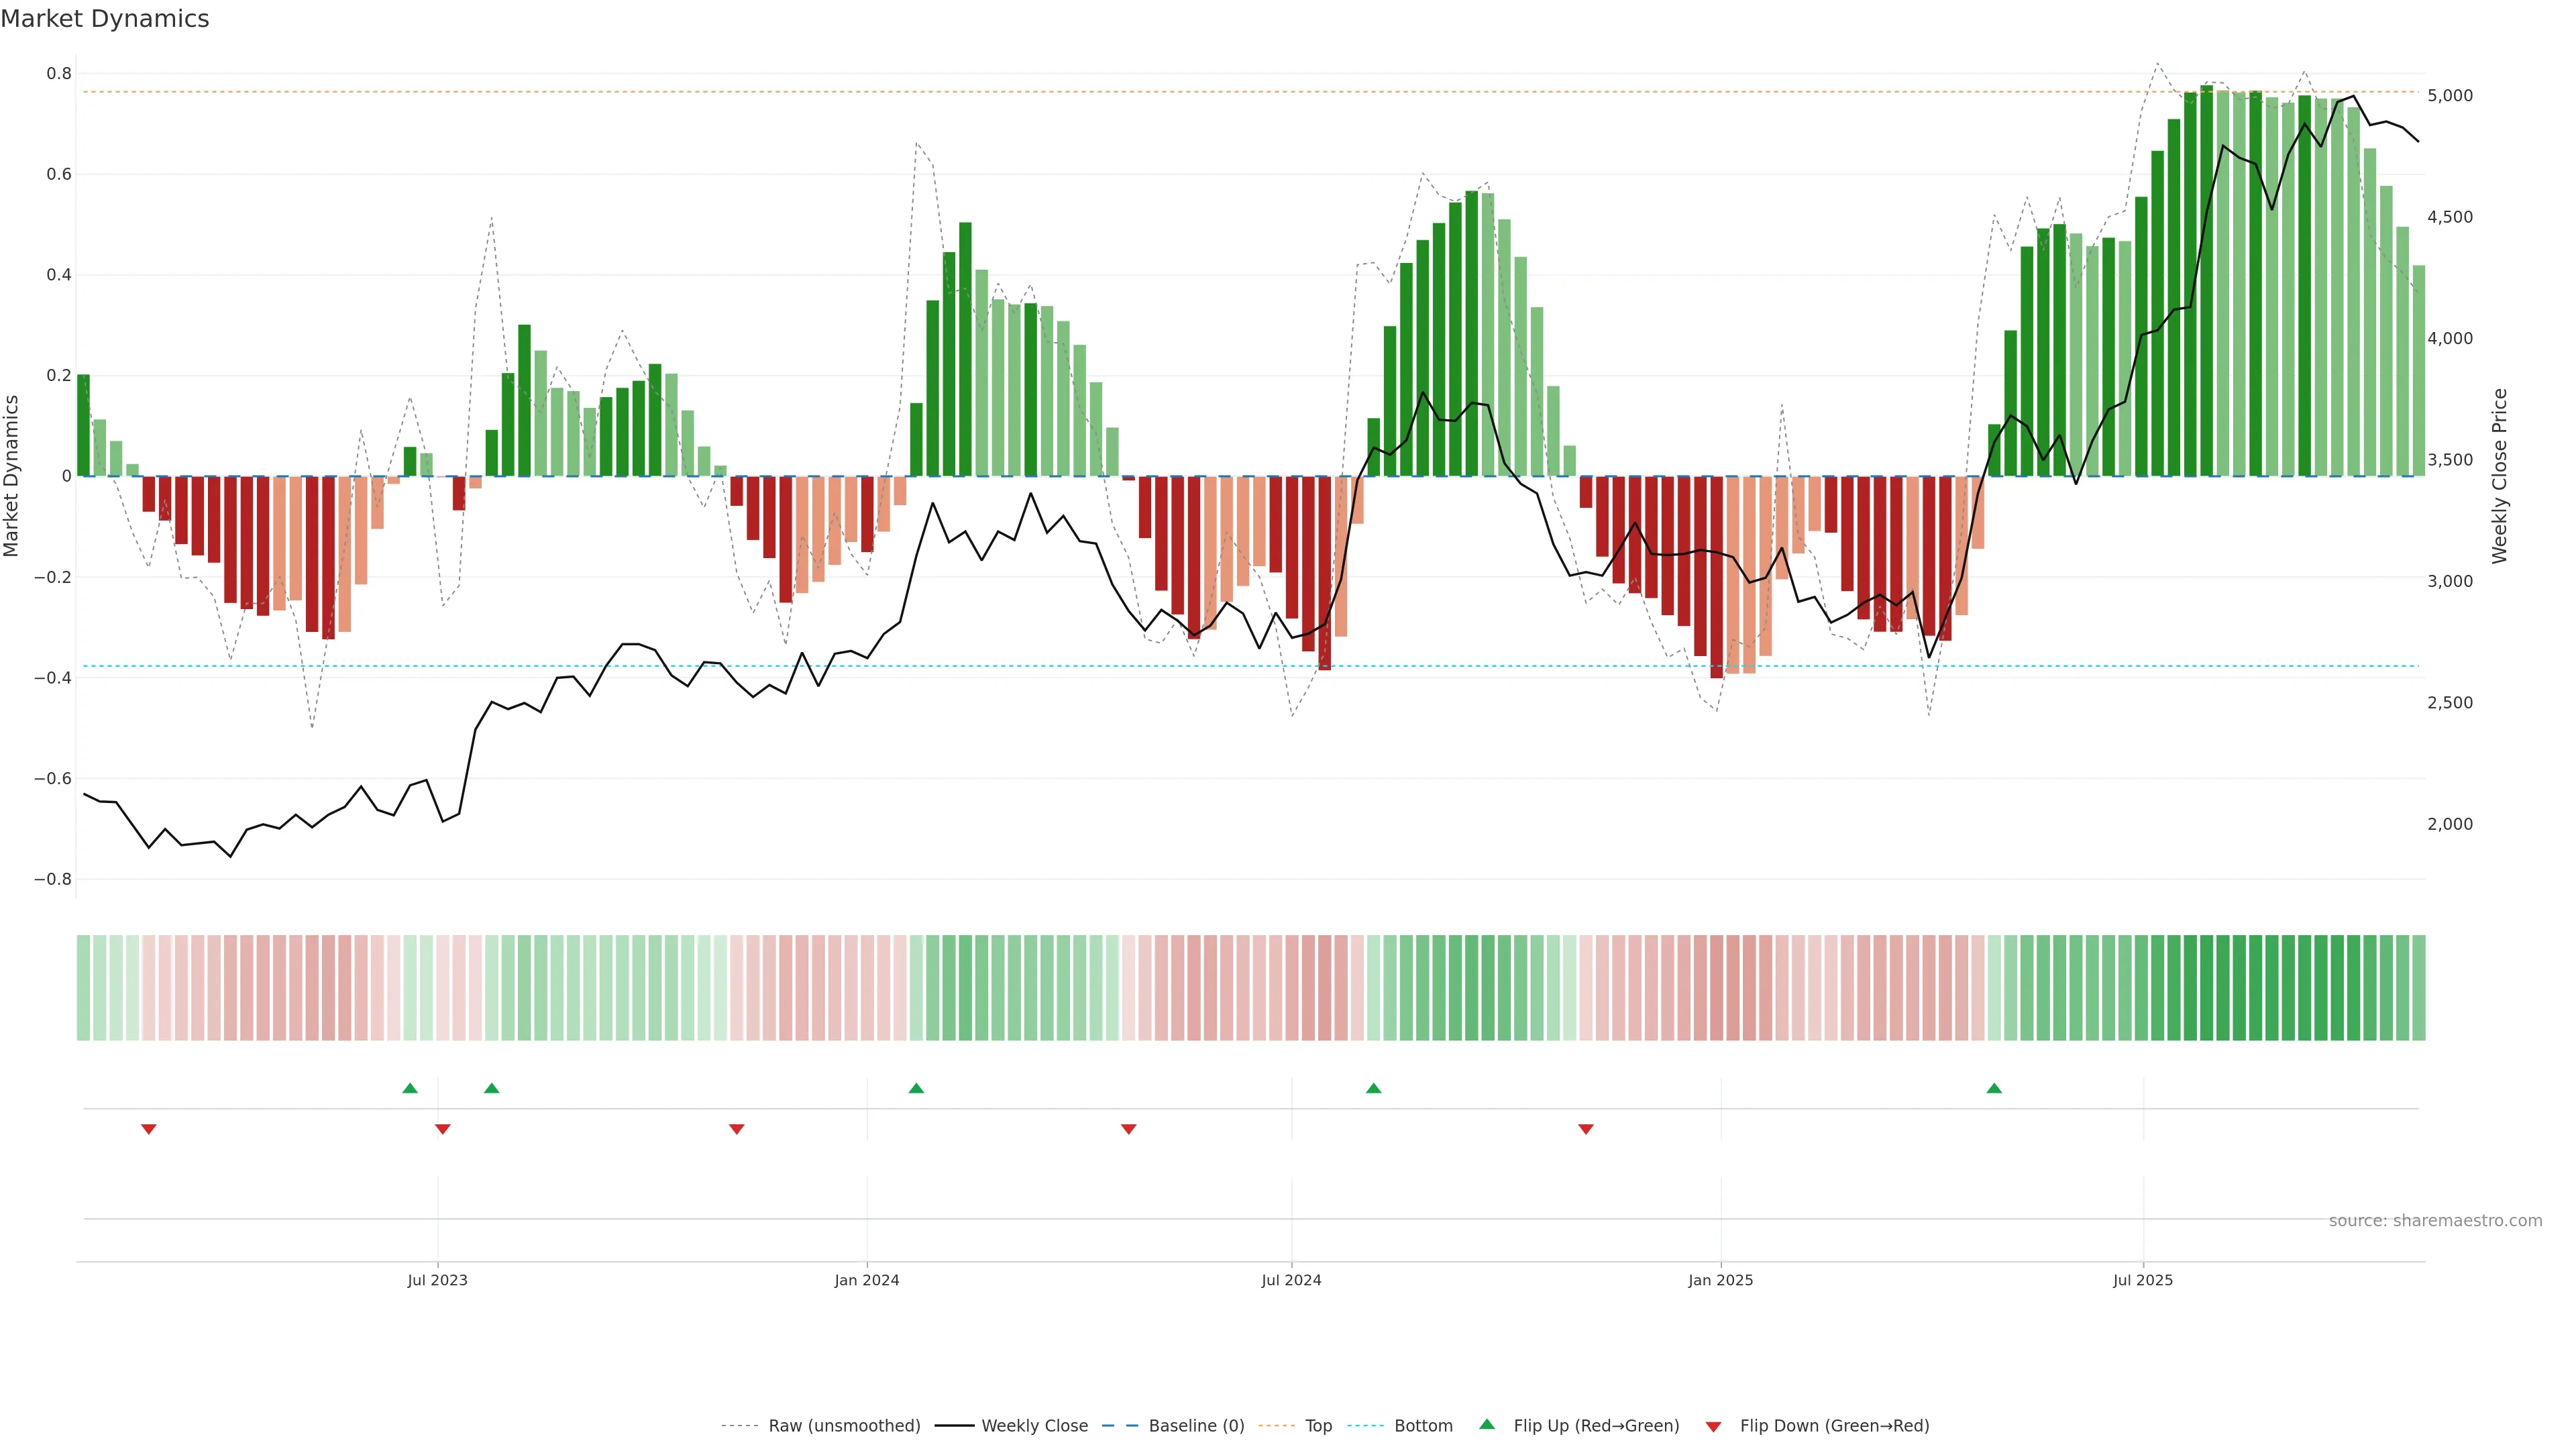The width and height of the screenshot is (2576, 1449).
Task: Toggle the Baseline (0) legend entry
Action: coord(1196,1425)
